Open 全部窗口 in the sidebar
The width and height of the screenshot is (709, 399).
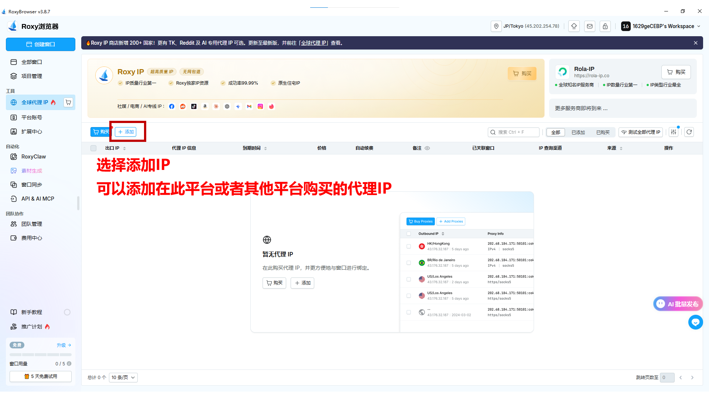[41, 62]
